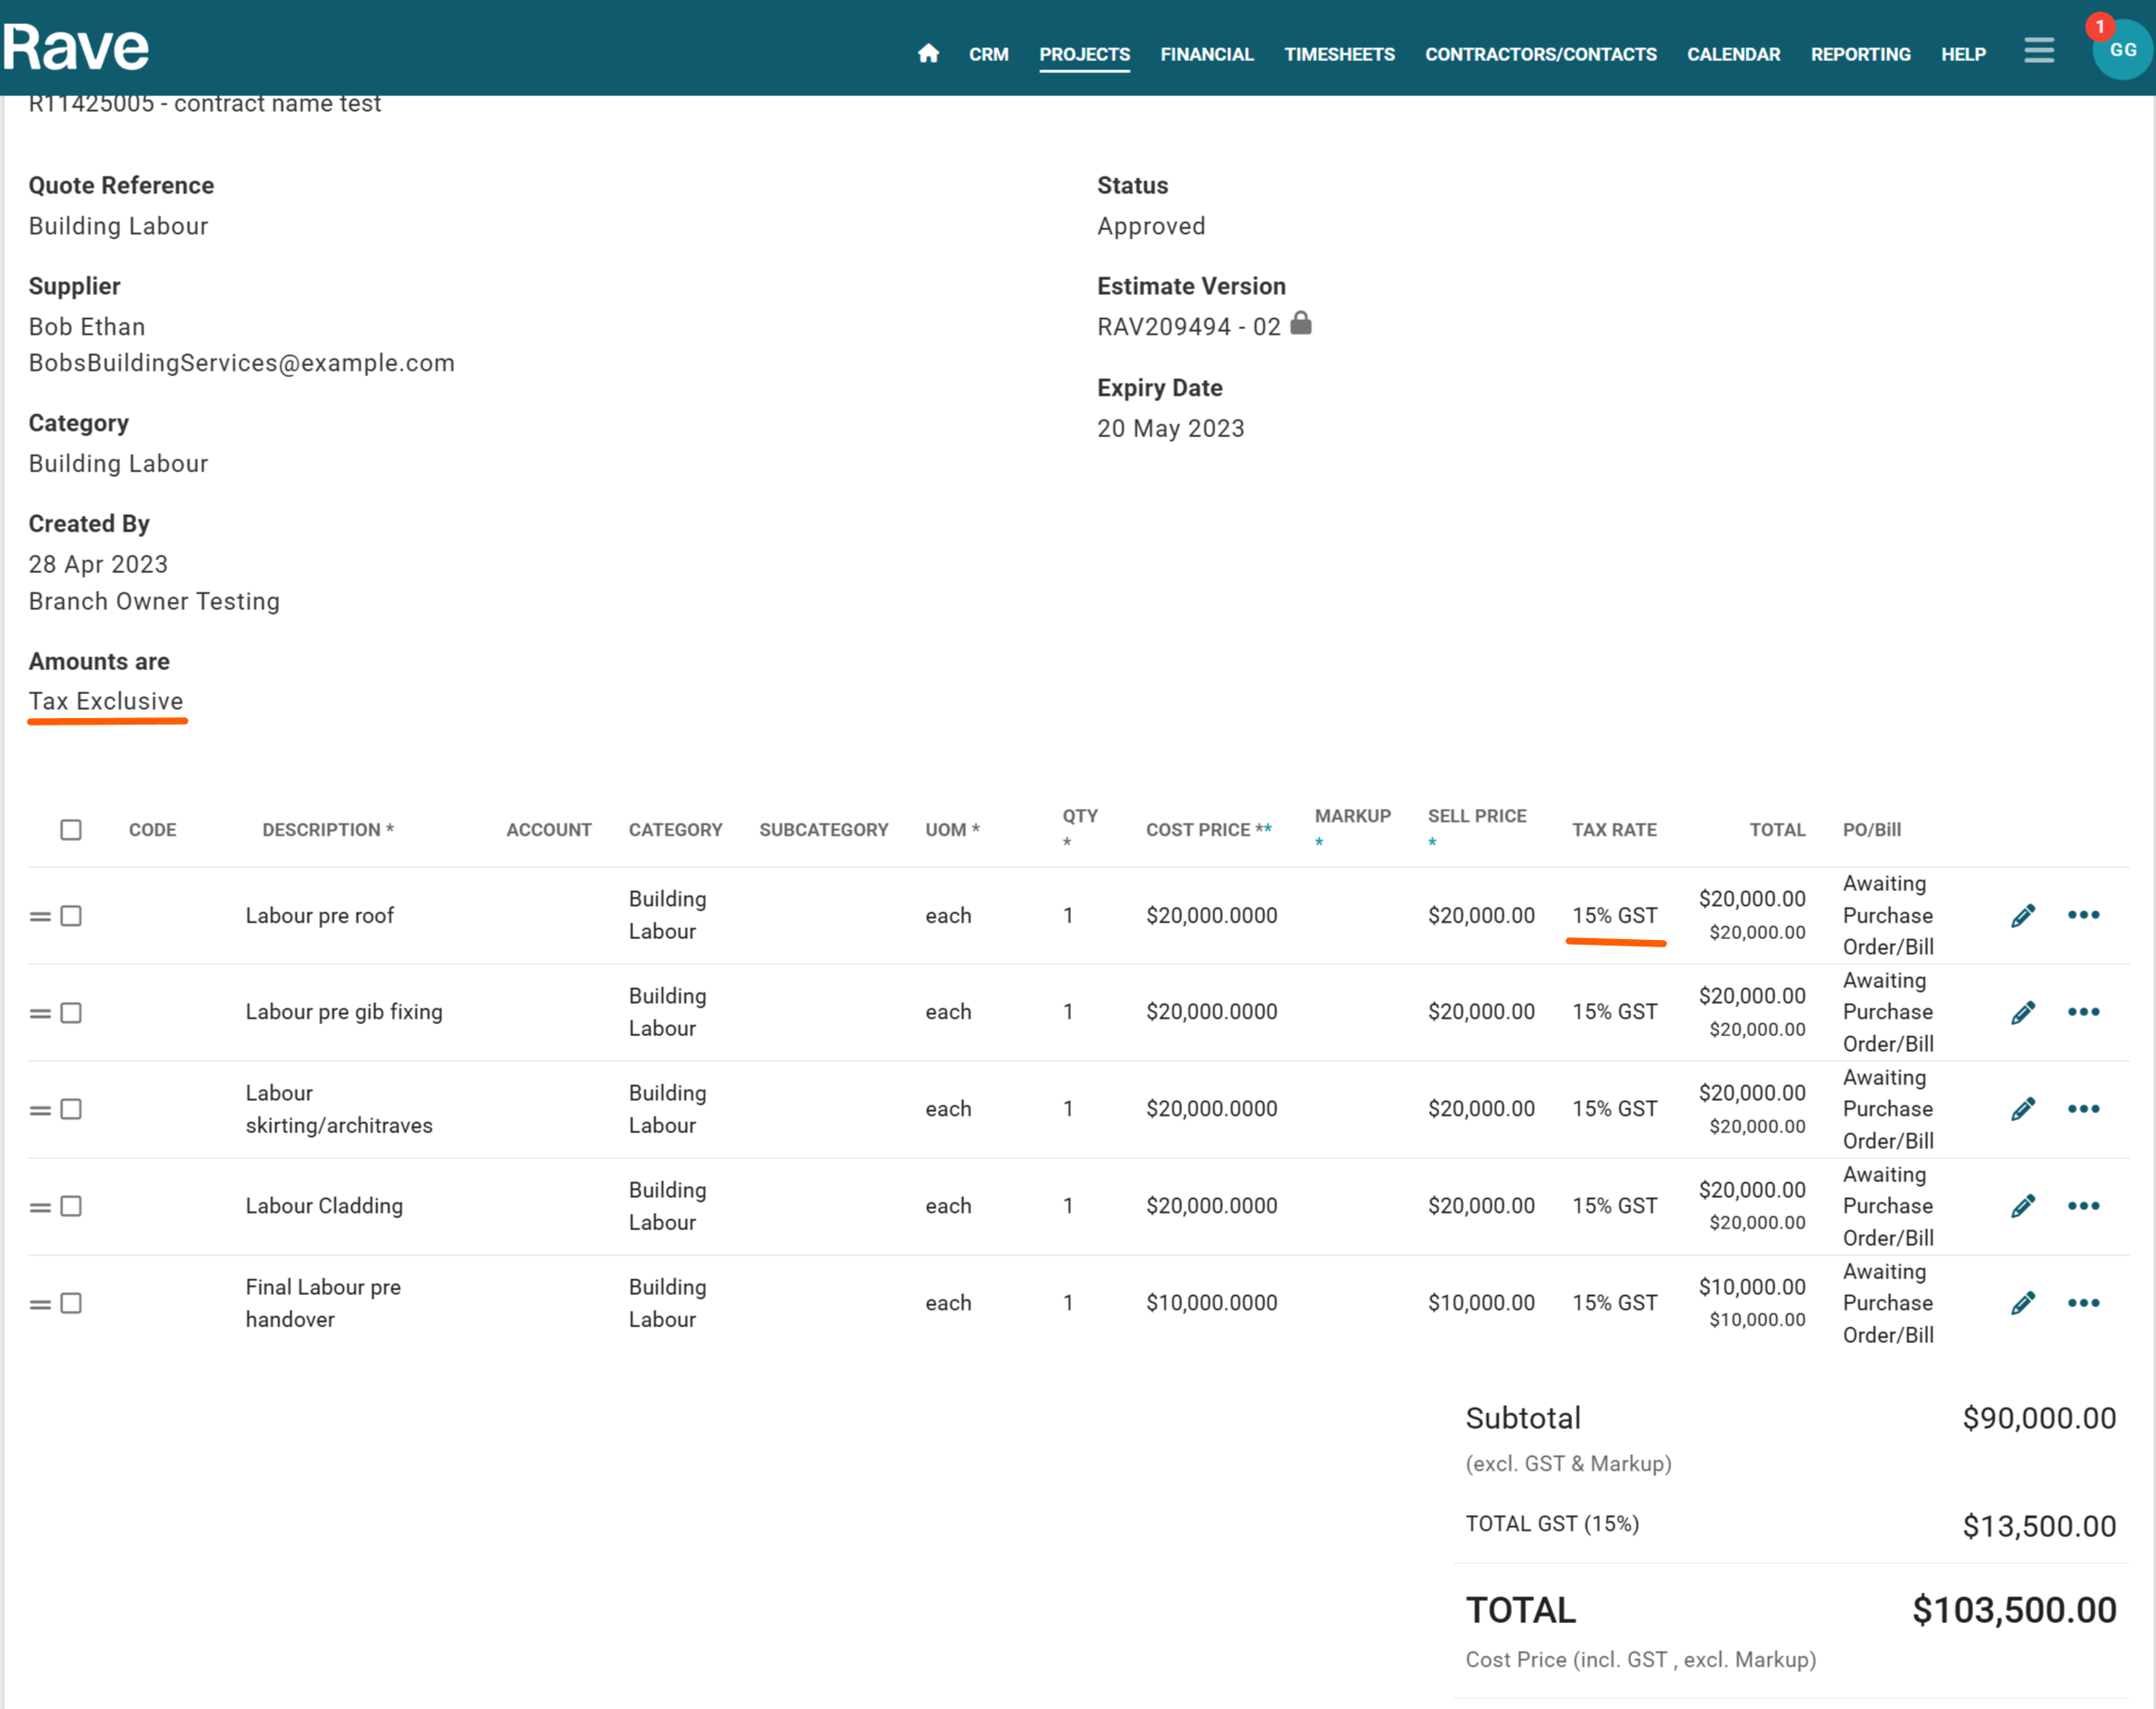This screenshot has width=2156, height=1709.
Task: Tick the select-all checkbox in table header
Action: (71, 829)
